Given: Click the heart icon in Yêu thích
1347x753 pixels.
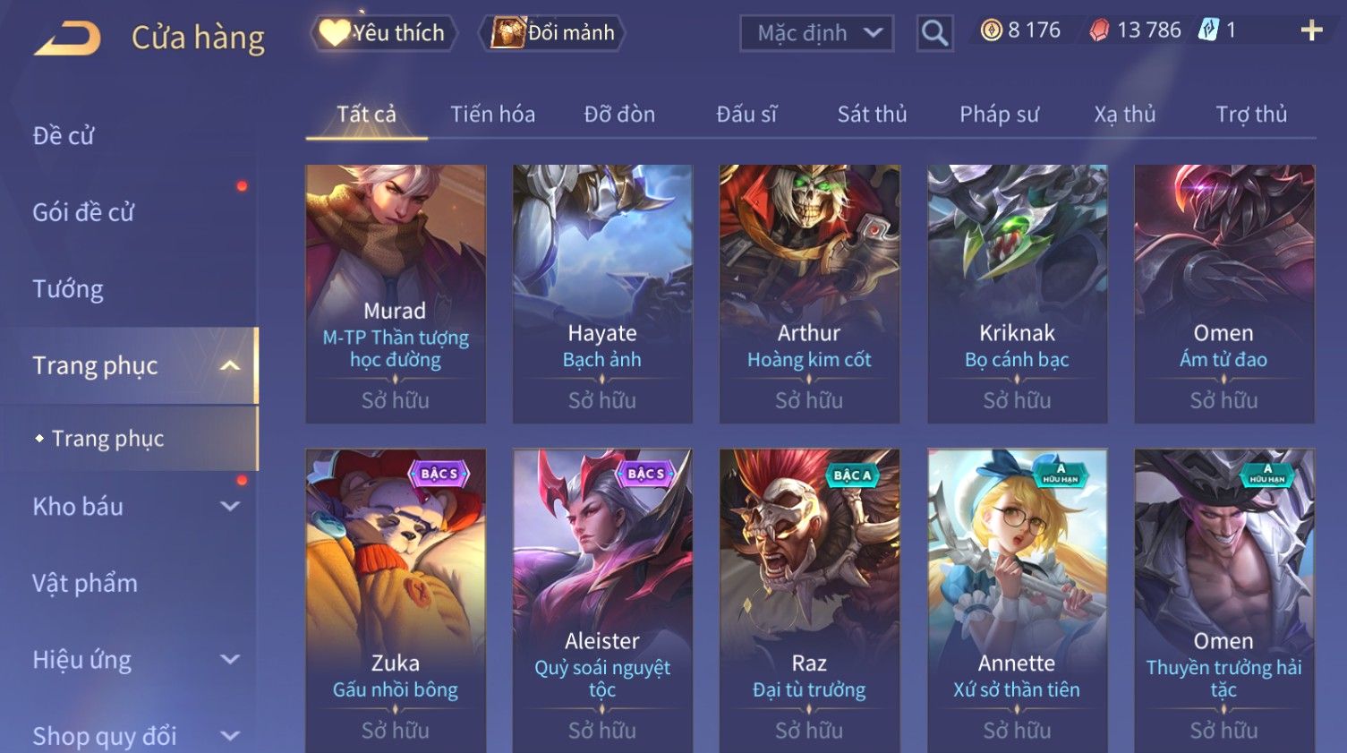Looking at the screenshot, I should tap(334, 32).
